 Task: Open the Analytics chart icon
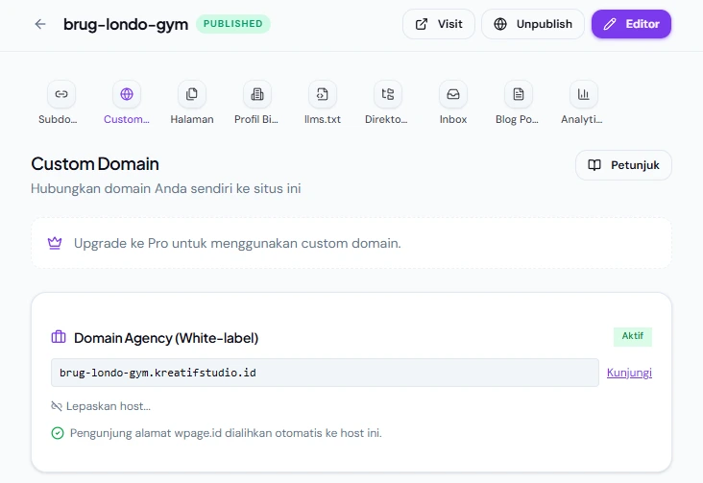583,94
